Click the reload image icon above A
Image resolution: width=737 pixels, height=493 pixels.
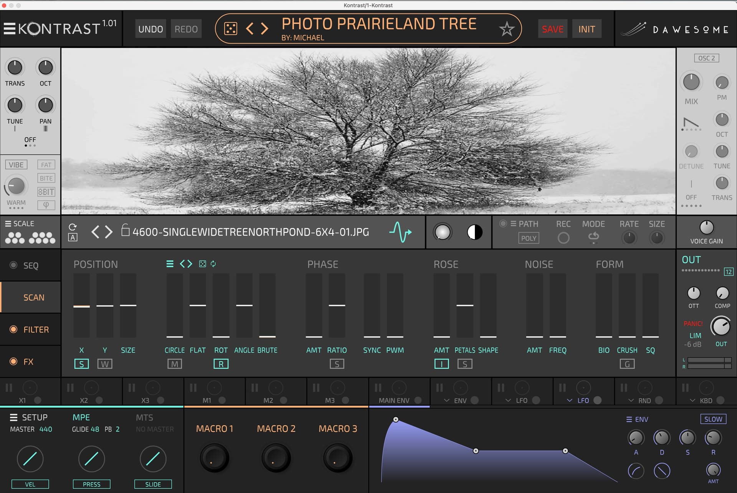(73, 227)
